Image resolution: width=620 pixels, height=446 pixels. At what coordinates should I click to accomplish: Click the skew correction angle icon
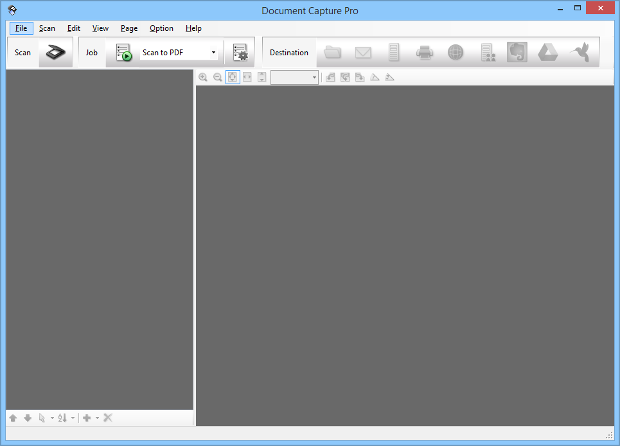pyautogui.click(x=375, y=77)
